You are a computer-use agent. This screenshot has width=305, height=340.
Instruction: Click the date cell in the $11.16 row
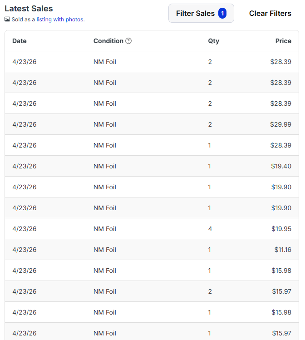coord(24,250)
